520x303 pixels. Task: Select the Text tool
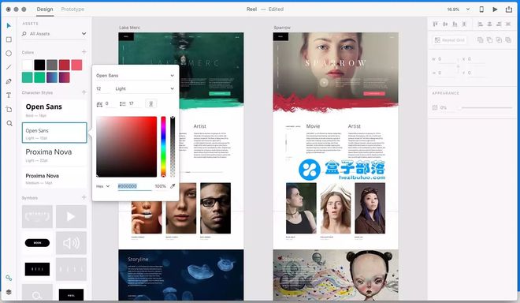pos(9,95)
